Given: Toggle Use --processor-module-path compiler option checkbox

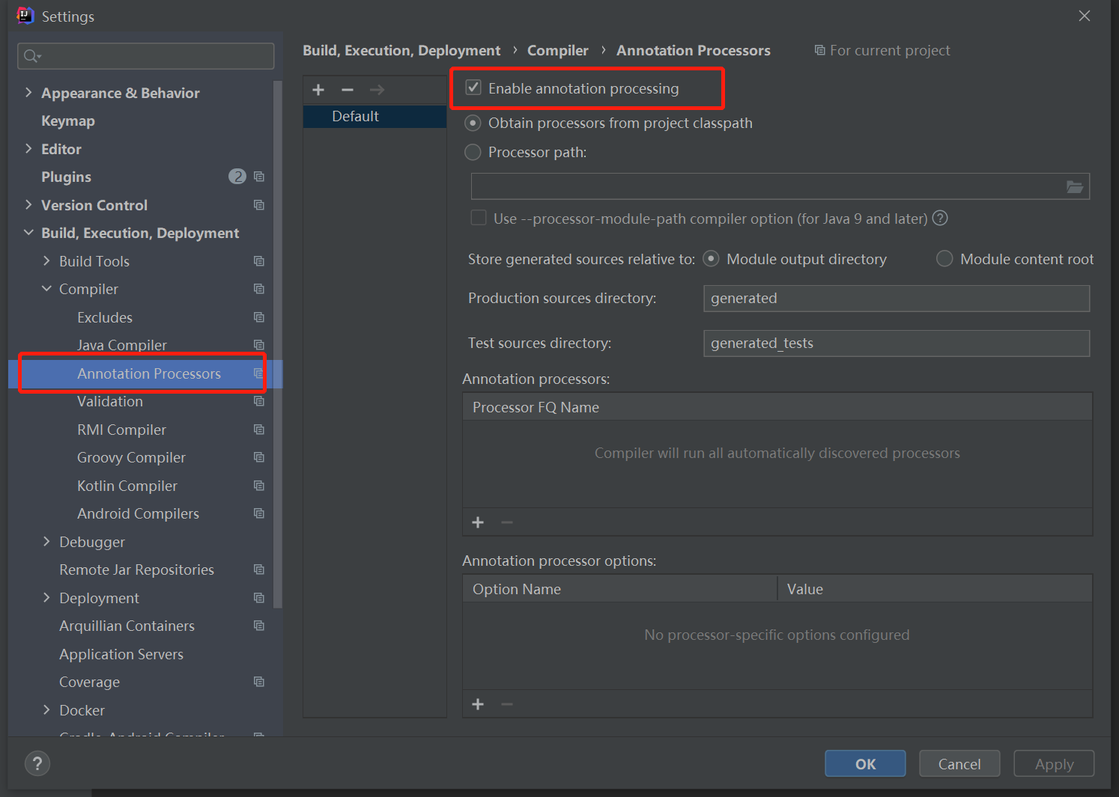Looking at the screenshot, I should click(478, 218).
